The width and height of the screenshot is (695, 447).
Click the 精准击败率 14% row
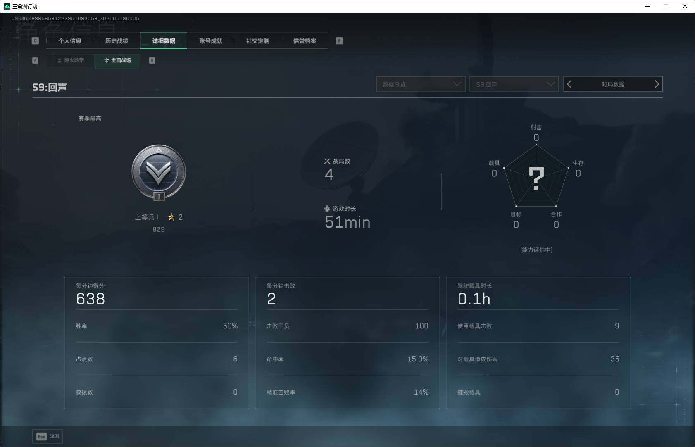tap(347, 392)
